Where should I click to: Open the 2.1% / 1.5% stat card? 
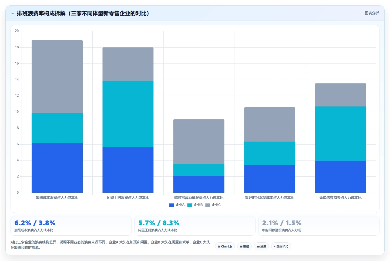pyautogui.click(x=319, y=226)
